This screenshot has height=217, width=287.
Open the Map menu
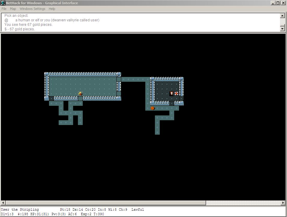[x=13, y=9]
